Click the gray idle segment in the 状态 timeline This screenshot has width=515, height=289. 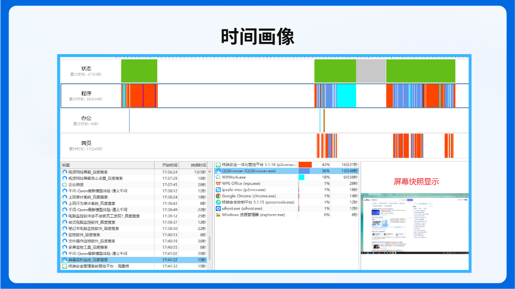click(371, 71)
